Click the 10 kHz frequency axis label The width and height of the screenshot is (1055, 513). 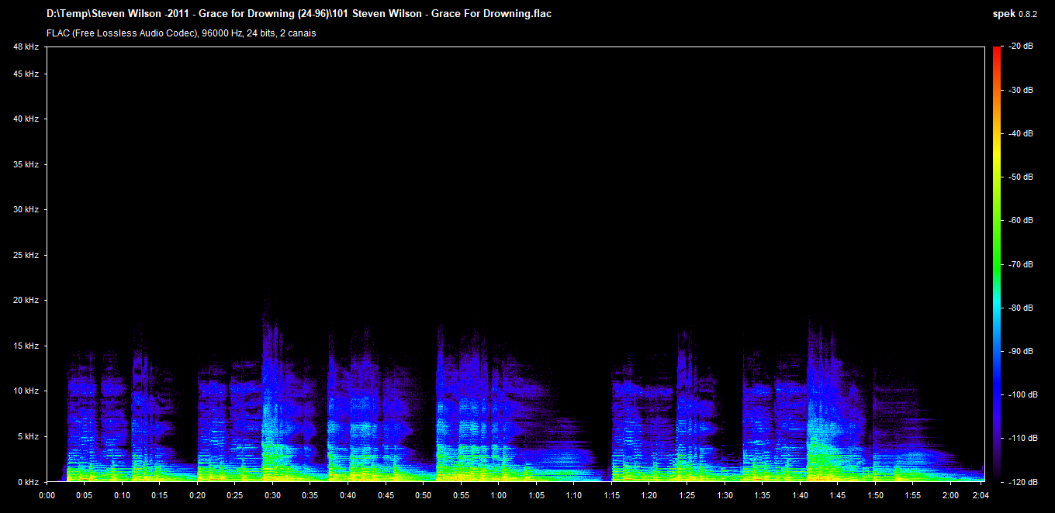26,391
